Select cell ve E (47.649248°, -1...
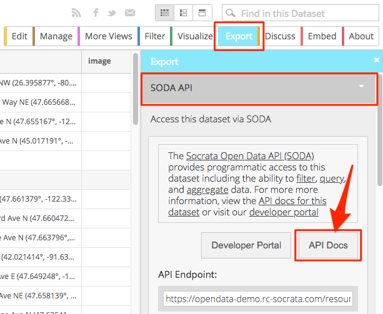The height and width of the screenshot is (314, 383). [x=41, y=277]
